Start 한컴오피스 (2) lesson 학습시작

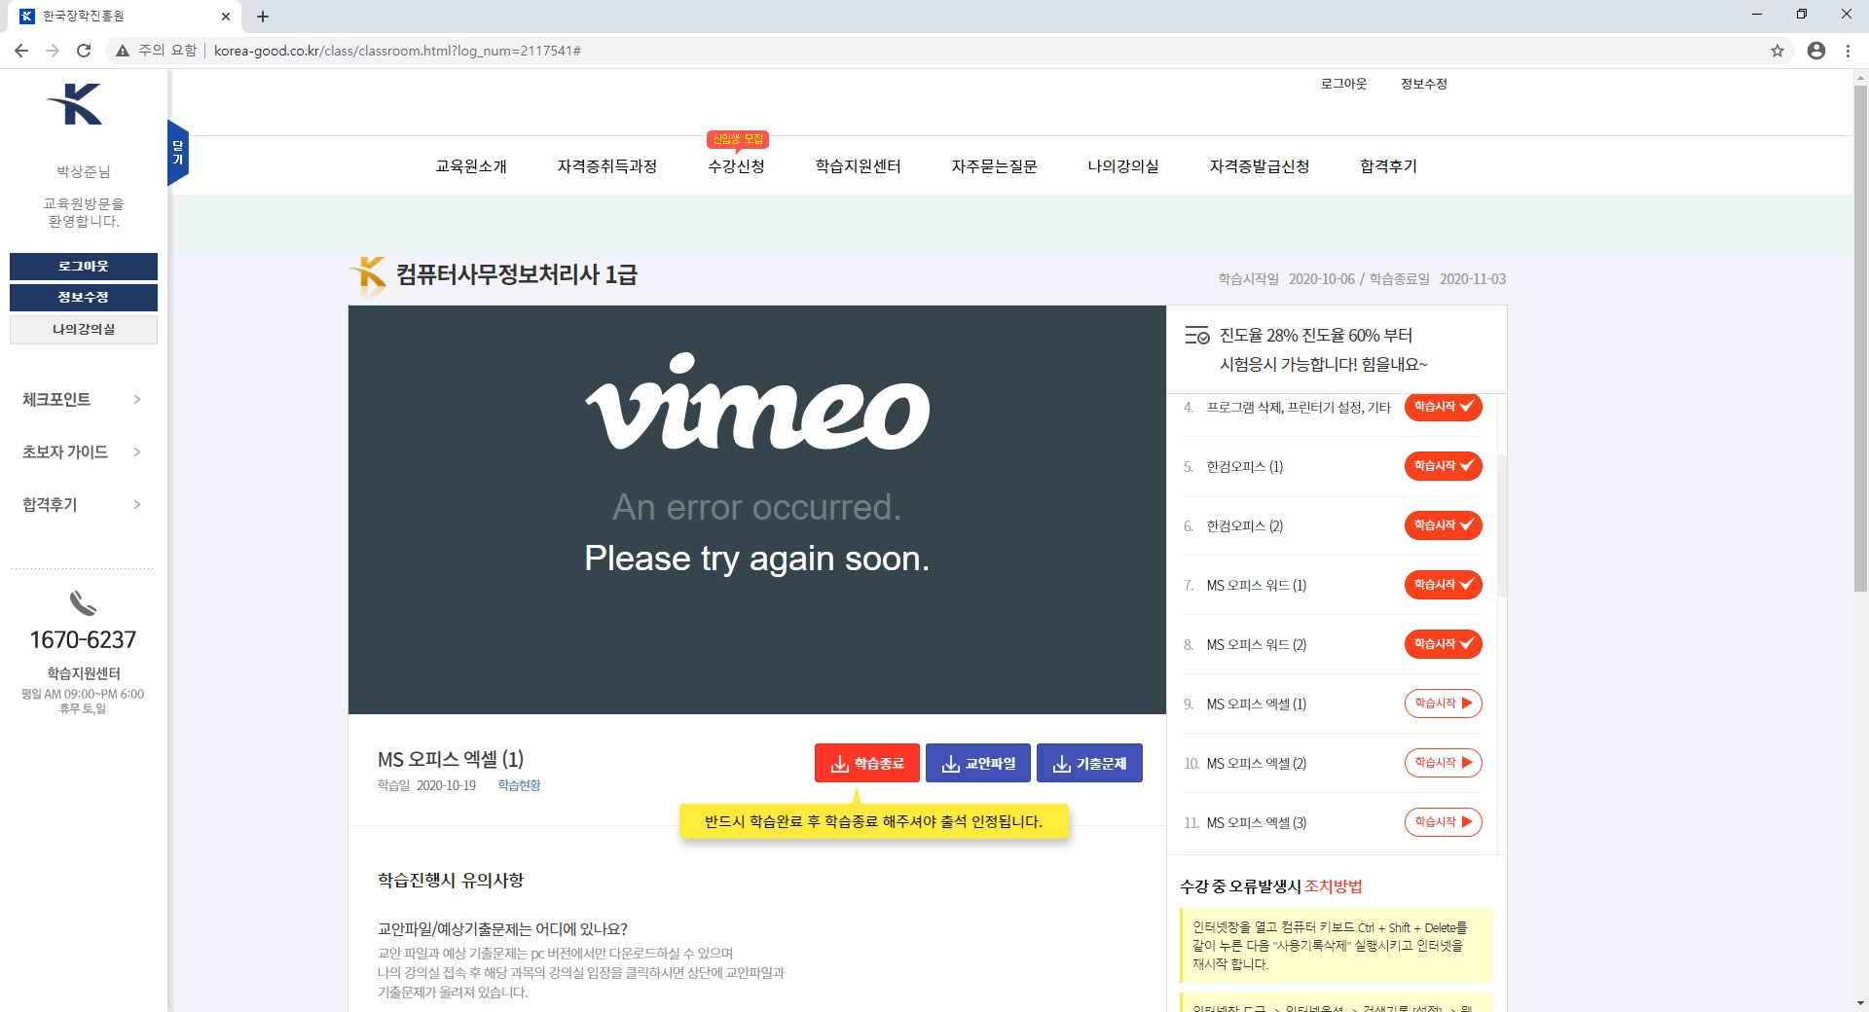coord(1443,525)
